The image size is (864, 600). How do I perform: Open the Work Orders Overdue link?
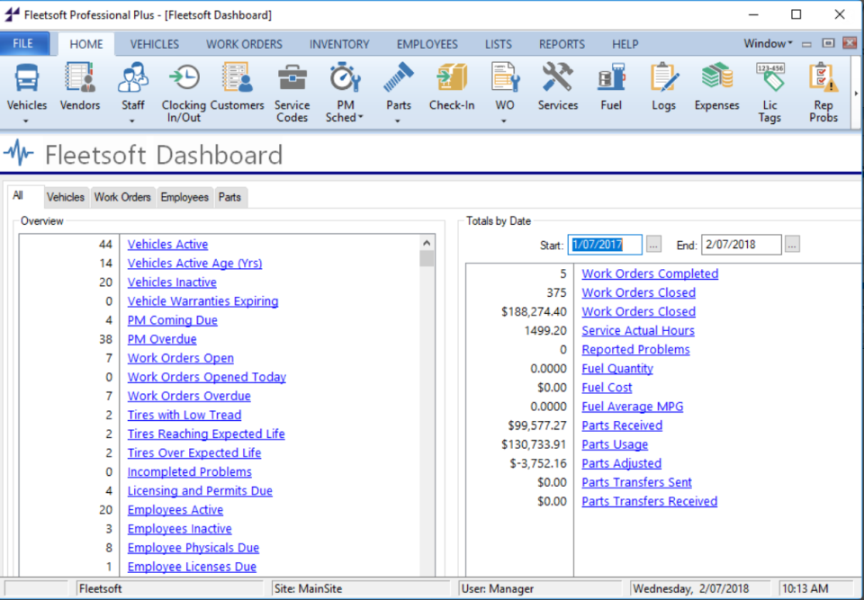tap(188, 396)
